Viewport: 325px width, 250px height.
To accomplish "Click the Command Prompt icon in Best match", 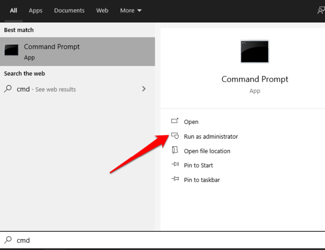I will click(x=11, y=51).
